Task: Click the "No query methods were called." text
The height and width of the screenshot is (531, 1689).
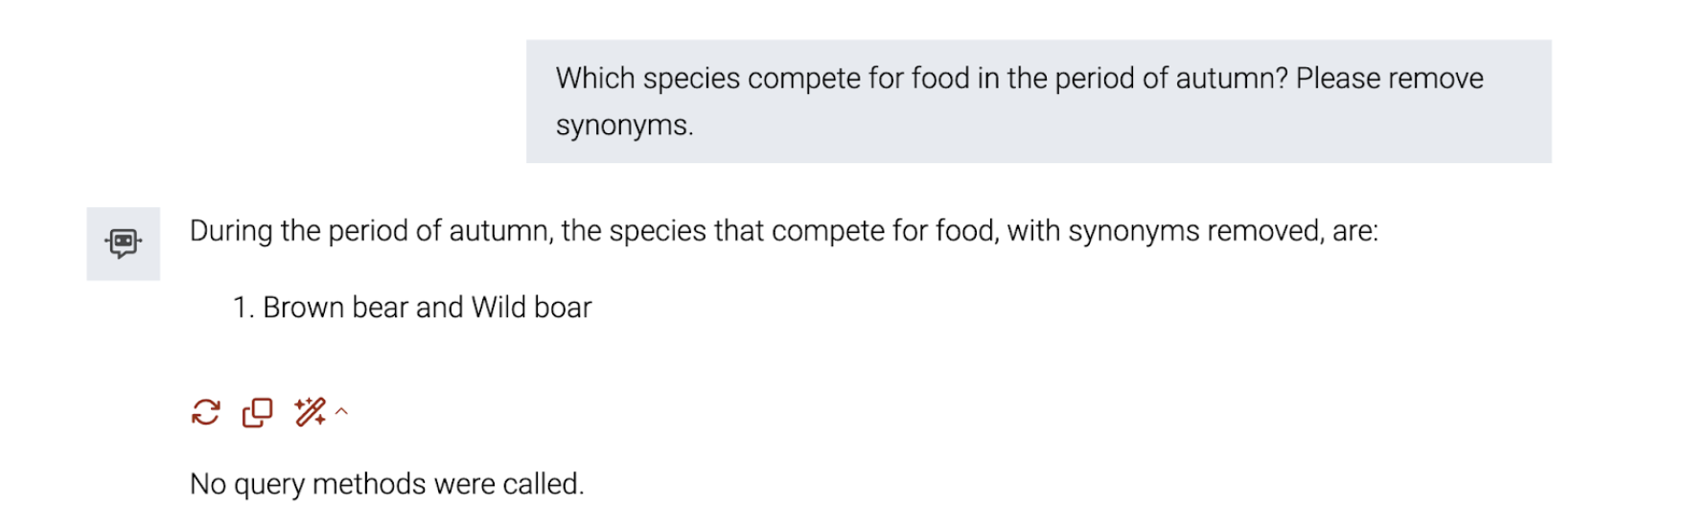Action: (x=387, y=484)
